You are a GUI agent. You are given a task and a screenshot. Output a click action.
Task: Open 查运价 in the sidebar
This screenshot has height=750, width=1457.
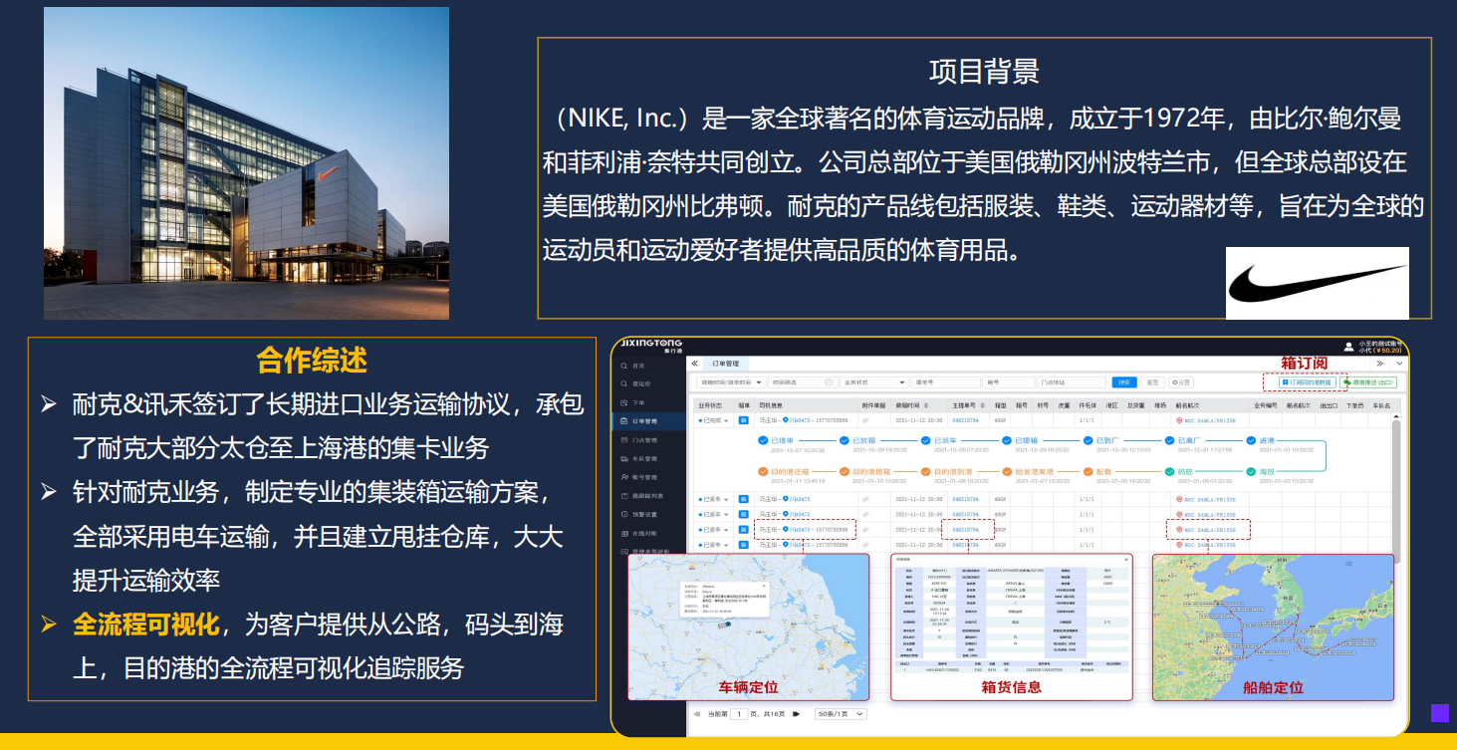click(638, 383)
